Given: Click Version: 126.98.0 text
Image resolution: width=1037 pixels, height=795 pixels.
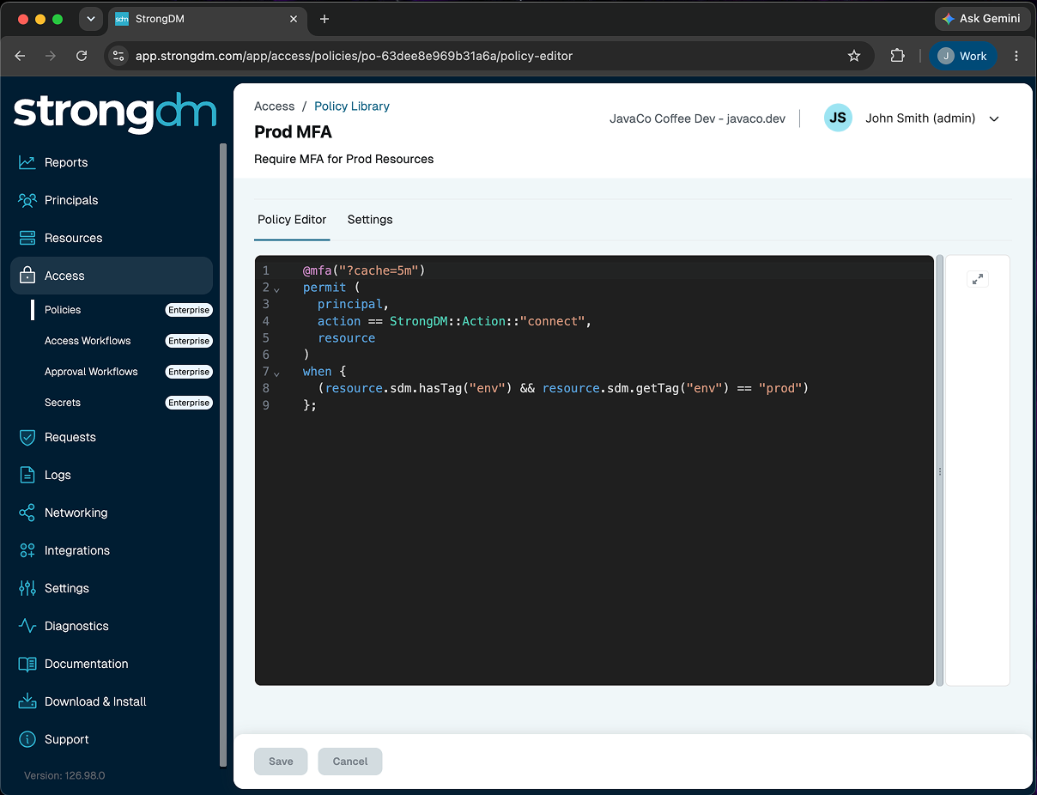Looking at the screenshot, I should [x=64, y=775].
